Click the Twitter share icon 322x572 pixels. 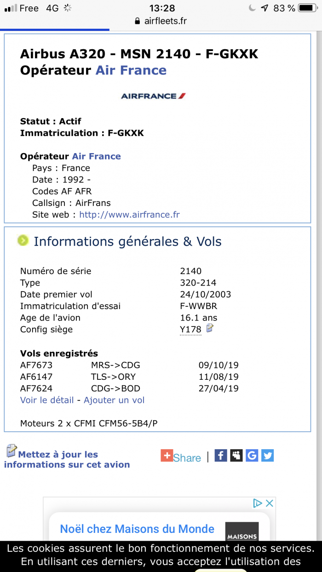pos(267,456)
